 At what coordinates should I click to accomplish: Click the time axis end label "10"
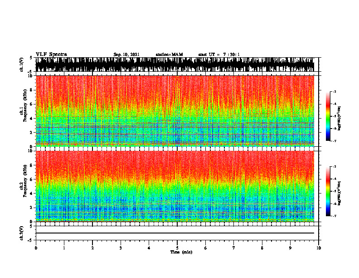tap(319, 248)
